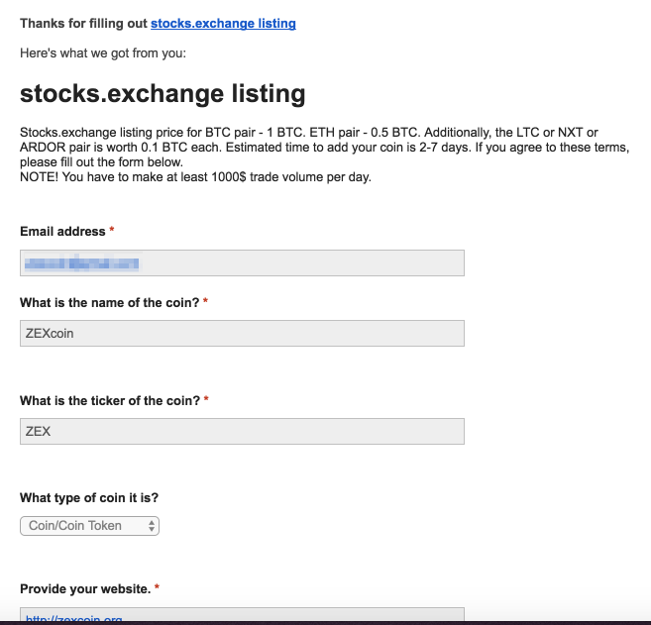Click the "Thanks for filling out" bold text
The width and height of the screenshot is (651, 625).
pyautogui.click(x=84, y=23)
